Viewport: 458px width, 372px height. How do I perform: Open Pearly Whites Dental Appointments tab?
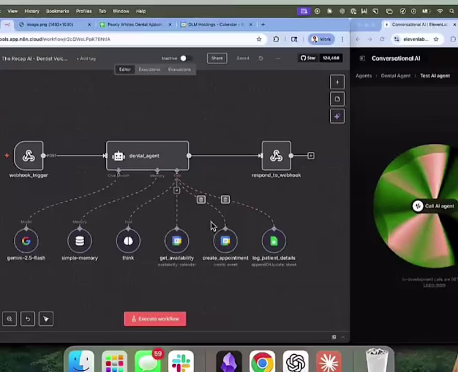(136, 25)
